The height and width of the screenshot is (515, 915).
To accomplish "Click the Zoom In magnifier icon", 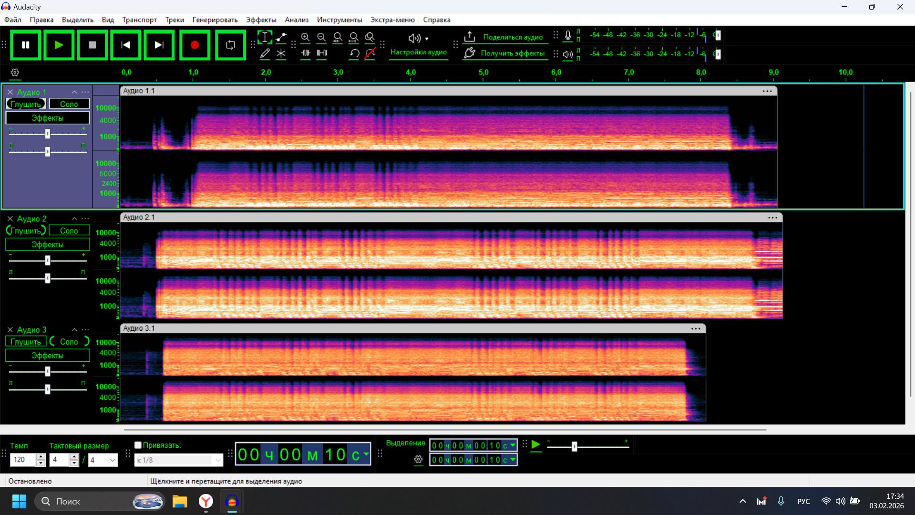I will [305, 37].
